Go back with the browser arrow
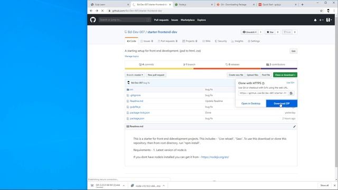 click(x=91, y=11)
